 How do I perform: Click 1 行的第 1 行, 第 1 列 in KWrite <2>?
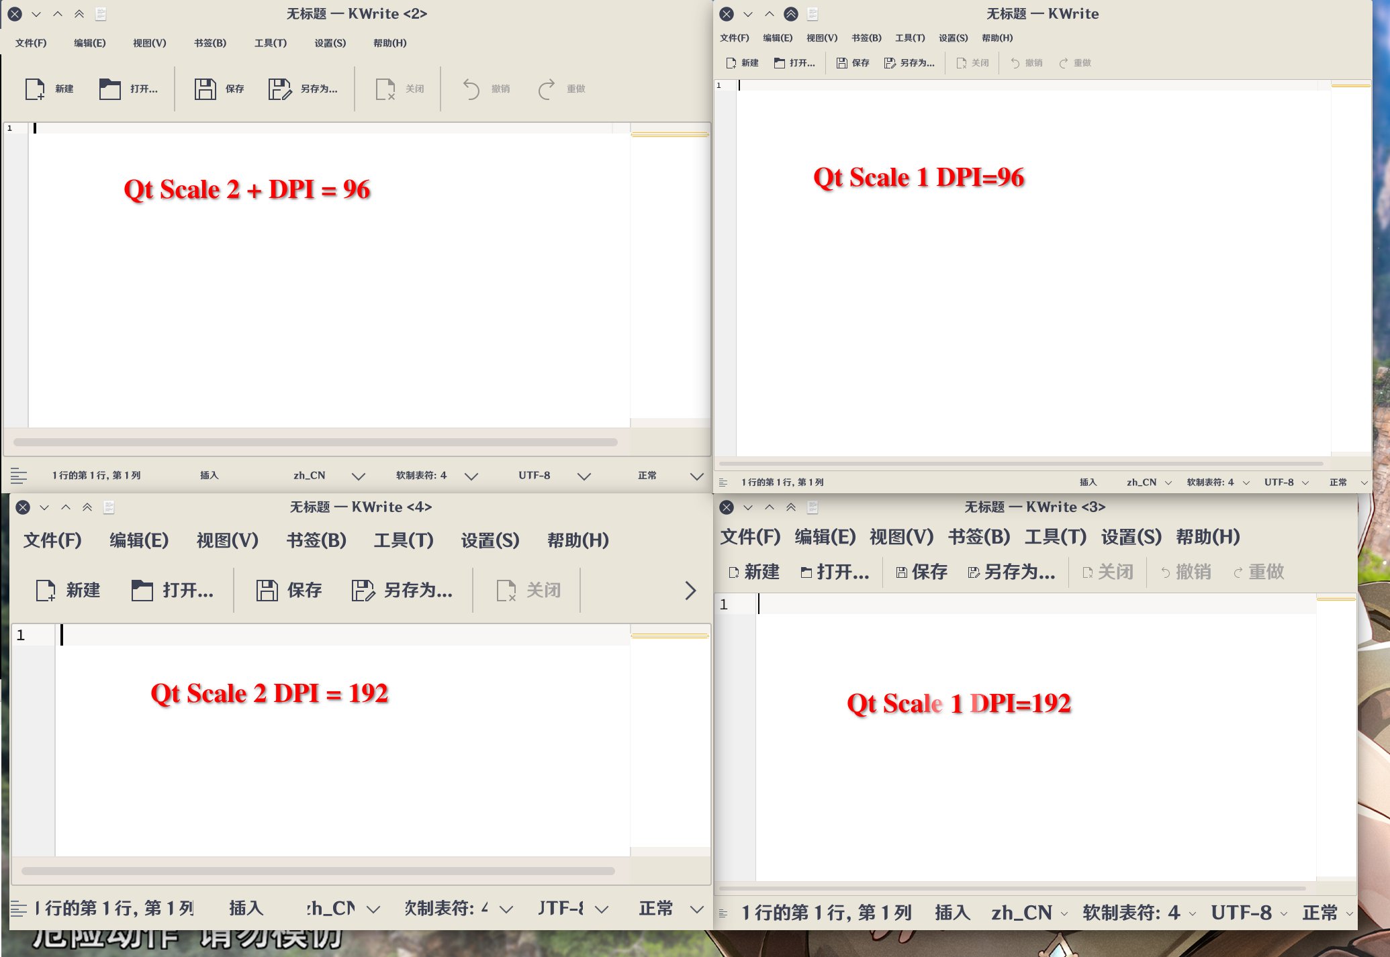[97, 475]
